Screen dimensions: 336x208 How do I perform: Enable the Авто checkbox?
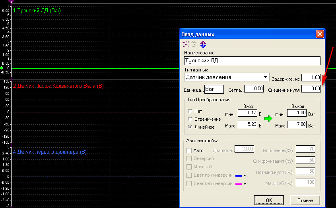tap(189, 150)
